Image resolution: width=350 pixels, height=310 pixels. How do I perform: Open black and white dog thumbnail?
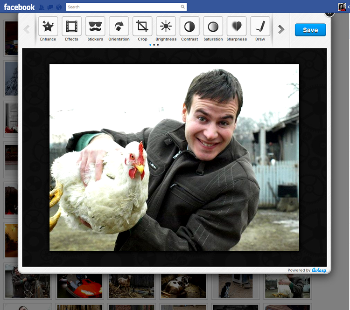click(236, 286)
